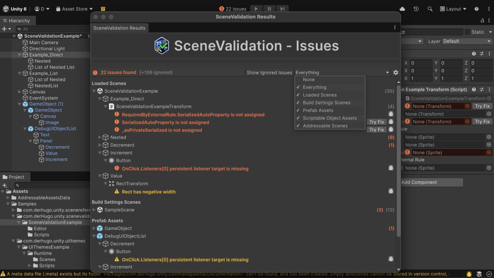Click Try Fix beside SerializedAutoProperty is not assigned

pos(377,122)
